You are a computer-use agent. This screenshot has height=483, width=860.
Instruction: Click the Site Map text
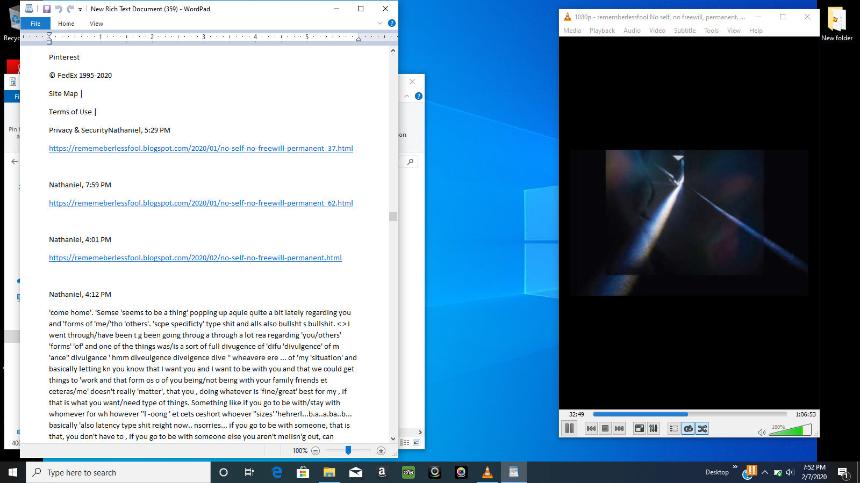coord(63,93)
